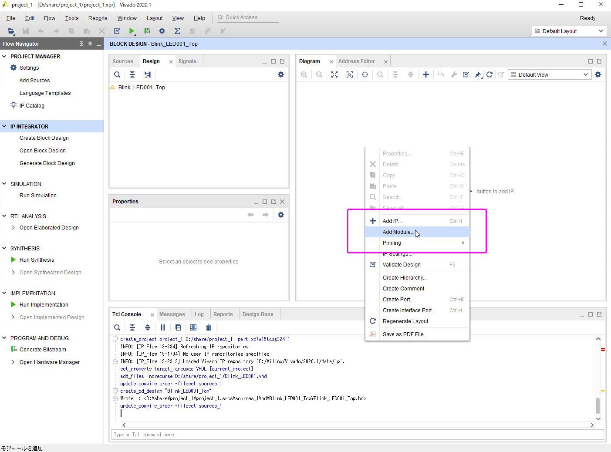Click Create Block Design in Flow Navigator
The width and height of the screenshot is (611, 452).
pos(44,138)
